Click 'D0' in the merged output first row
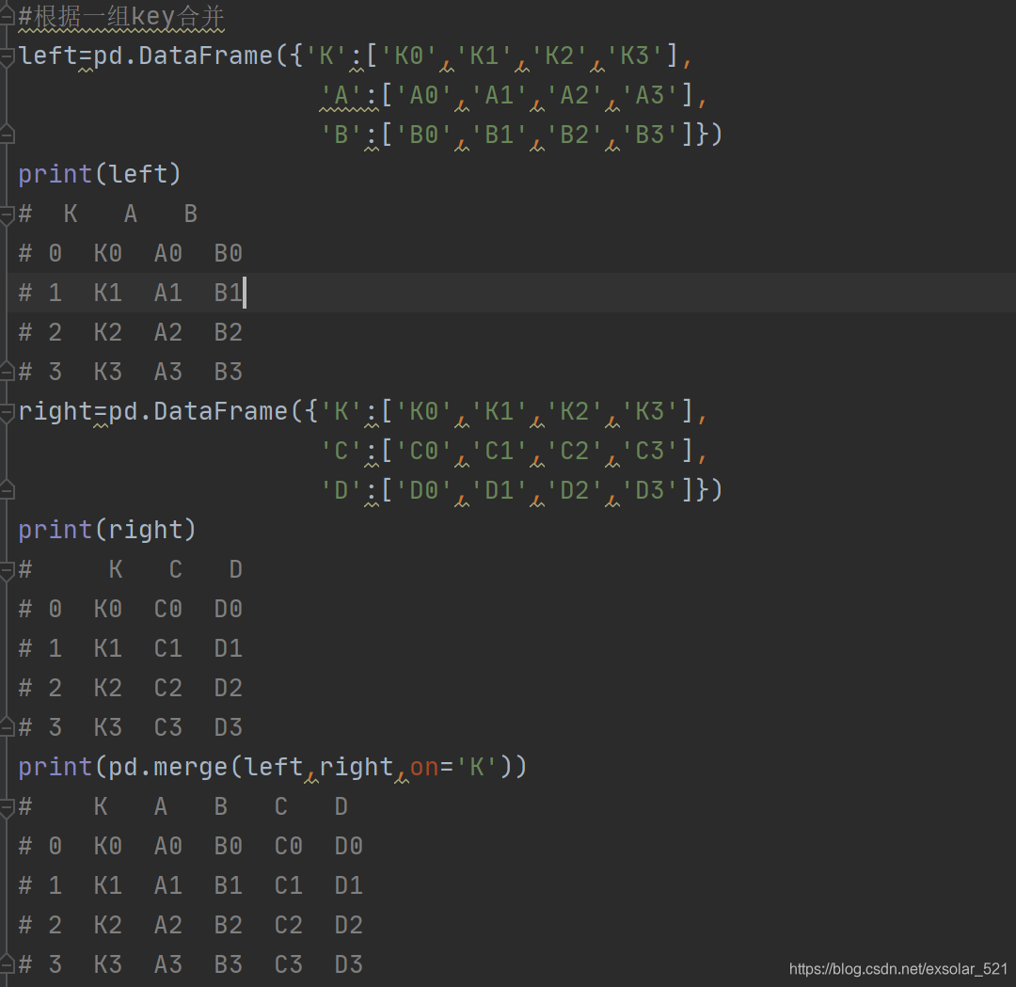The width and height of the screenshot is (1016, 987). tap(349, 847)
